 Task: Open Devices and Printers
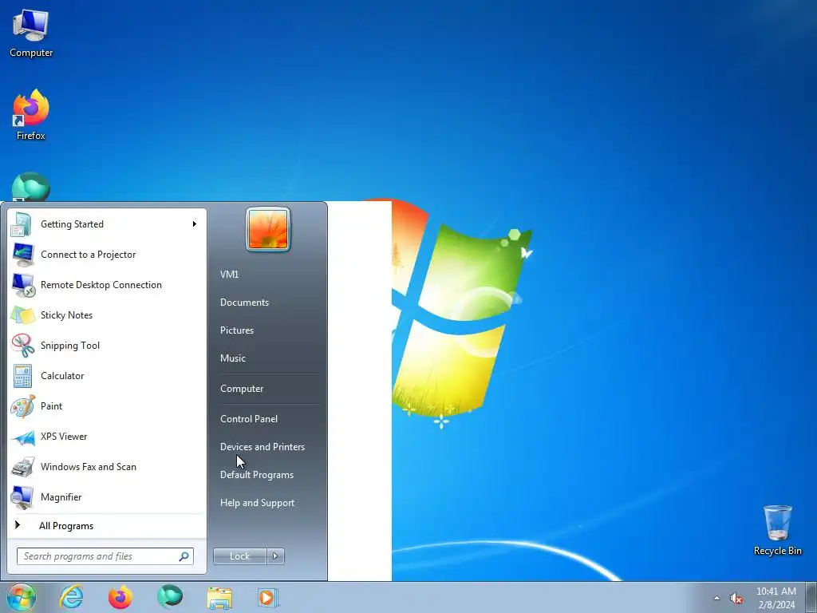coord(262,447)
